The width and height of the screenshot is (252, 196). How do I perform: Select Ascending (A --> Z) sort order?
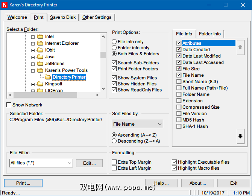pos(114,135)
